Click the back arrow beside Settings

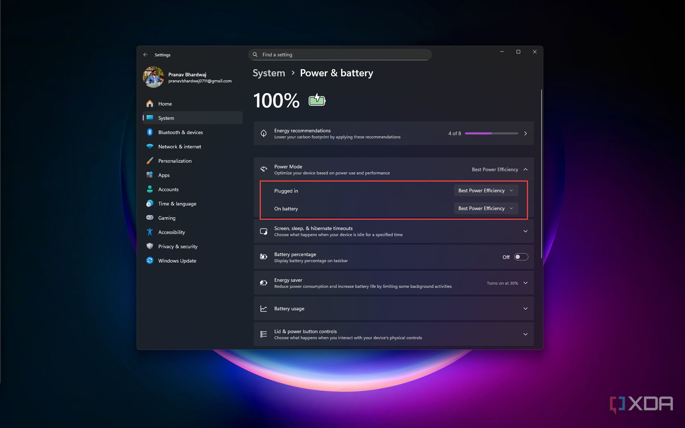(145, 55)
